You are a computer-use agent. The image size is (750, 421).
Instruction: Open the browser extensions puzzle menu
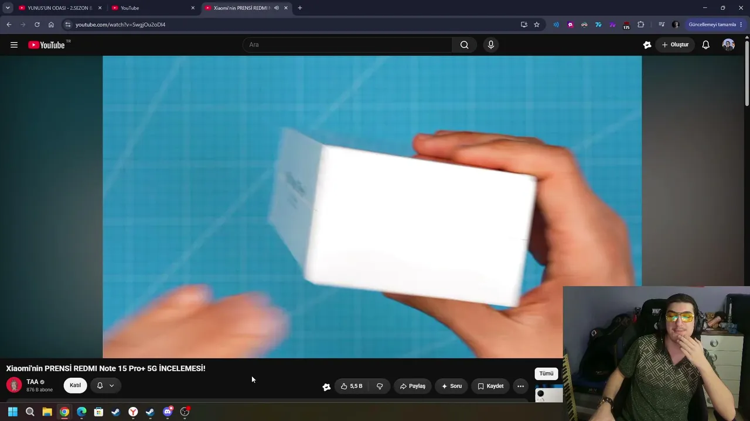click(640, 25)
